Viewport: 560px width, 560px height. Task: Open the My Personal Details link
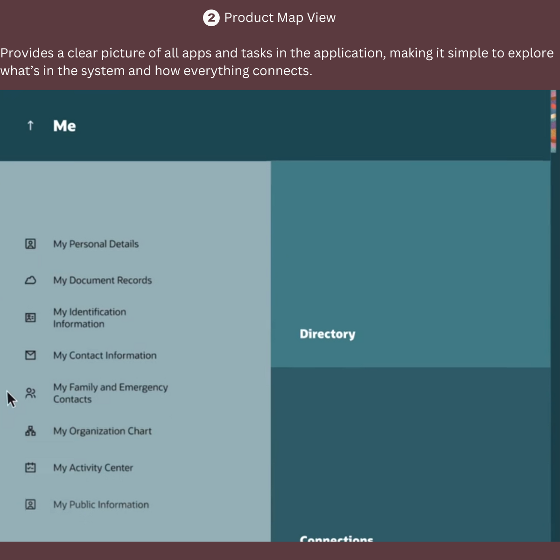(x=96, y=244)
